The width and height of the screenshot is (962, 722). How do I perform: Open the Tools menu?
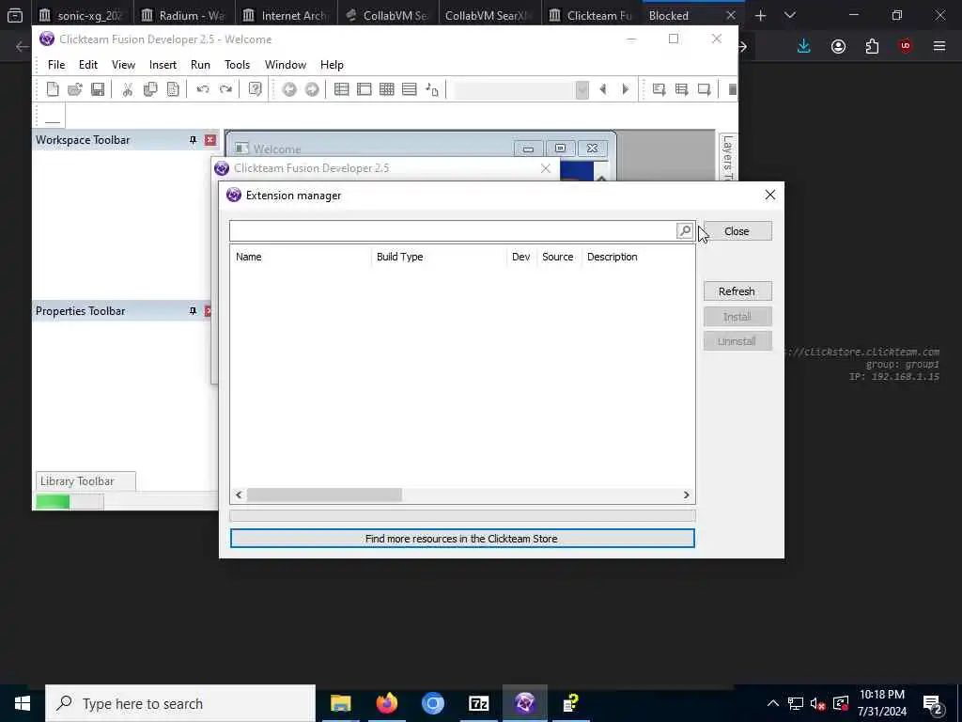tap(237, 65)
